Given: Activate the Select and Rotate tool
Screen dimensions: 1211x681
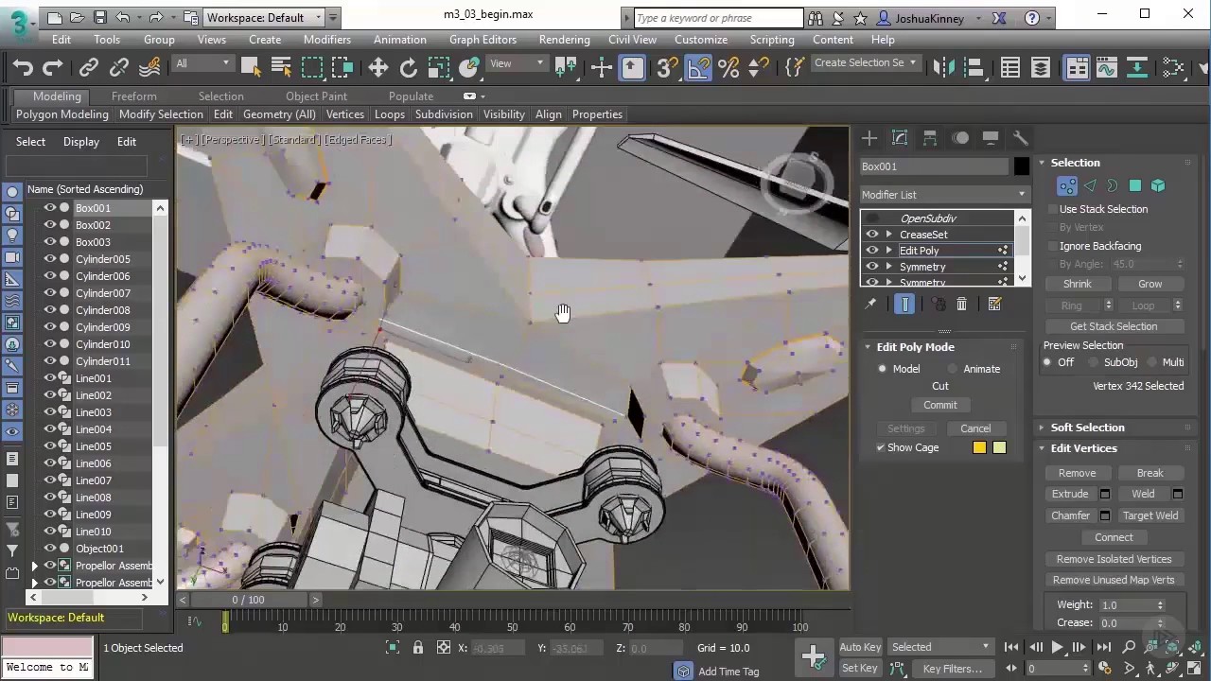Looking at the screenshot, I should click(x=409, y=67).
